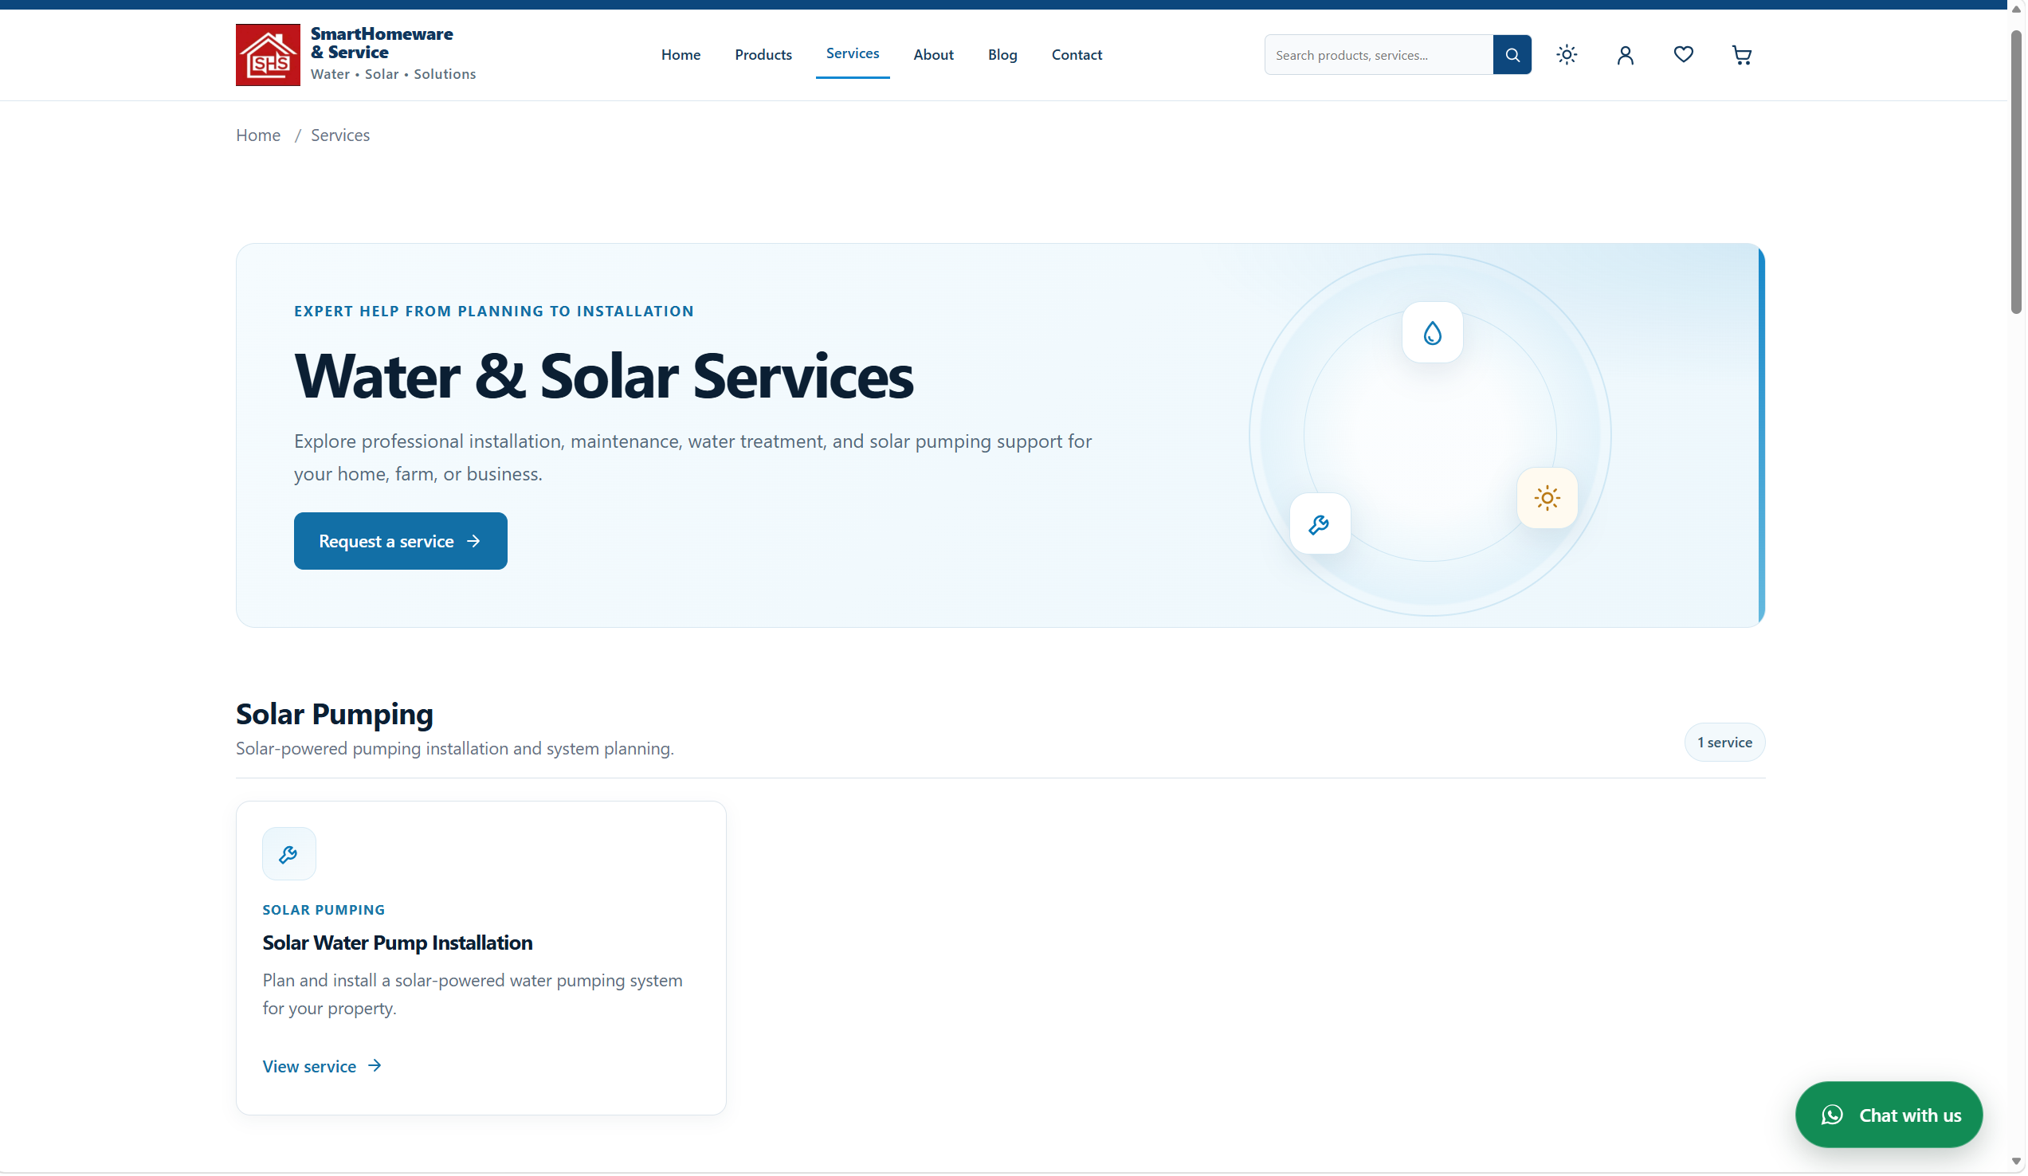Click the search magnifier button
The image size is (2028, 1176).
pyautogui.click(x=1514, y=55)
